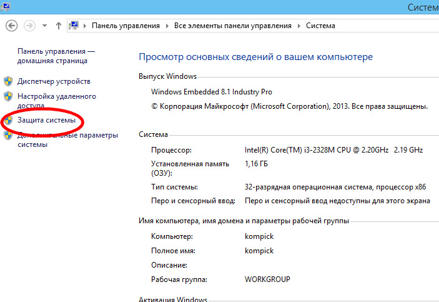Expand chevron before Панель управления breadcrumb
Screen dimensions: 439x302
point(85,26)
